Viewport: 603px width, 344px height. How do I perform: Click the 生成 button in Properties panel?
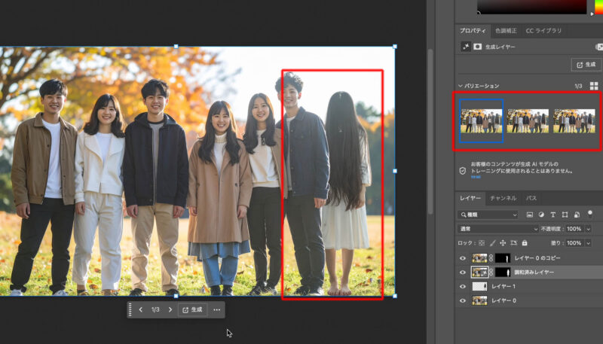point(586,65)
